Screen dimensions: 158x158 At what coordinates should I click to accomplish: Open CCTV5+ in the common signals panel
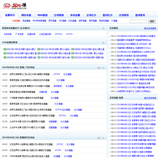pyautogui.click(x=59, y=34)
